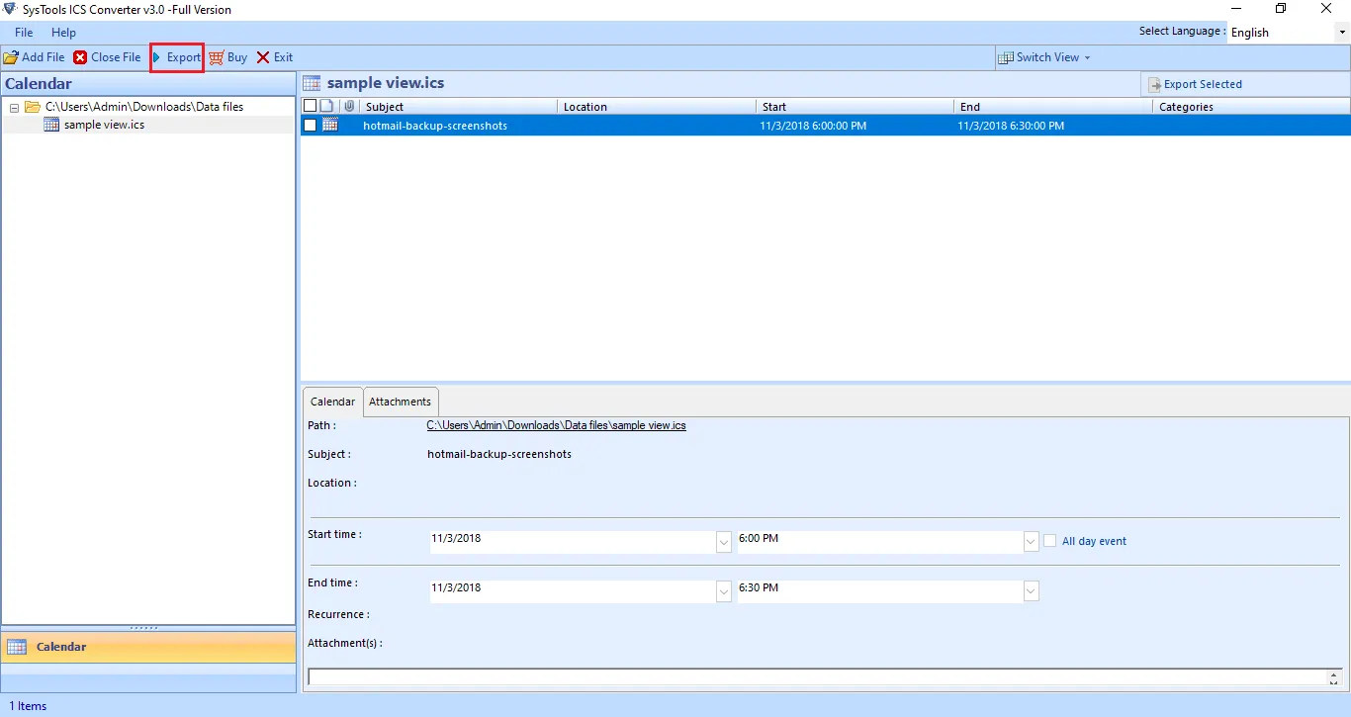The image size is (1351, 717).
Task: Enable the All day event checkbox
Action: coord(1050,541)
